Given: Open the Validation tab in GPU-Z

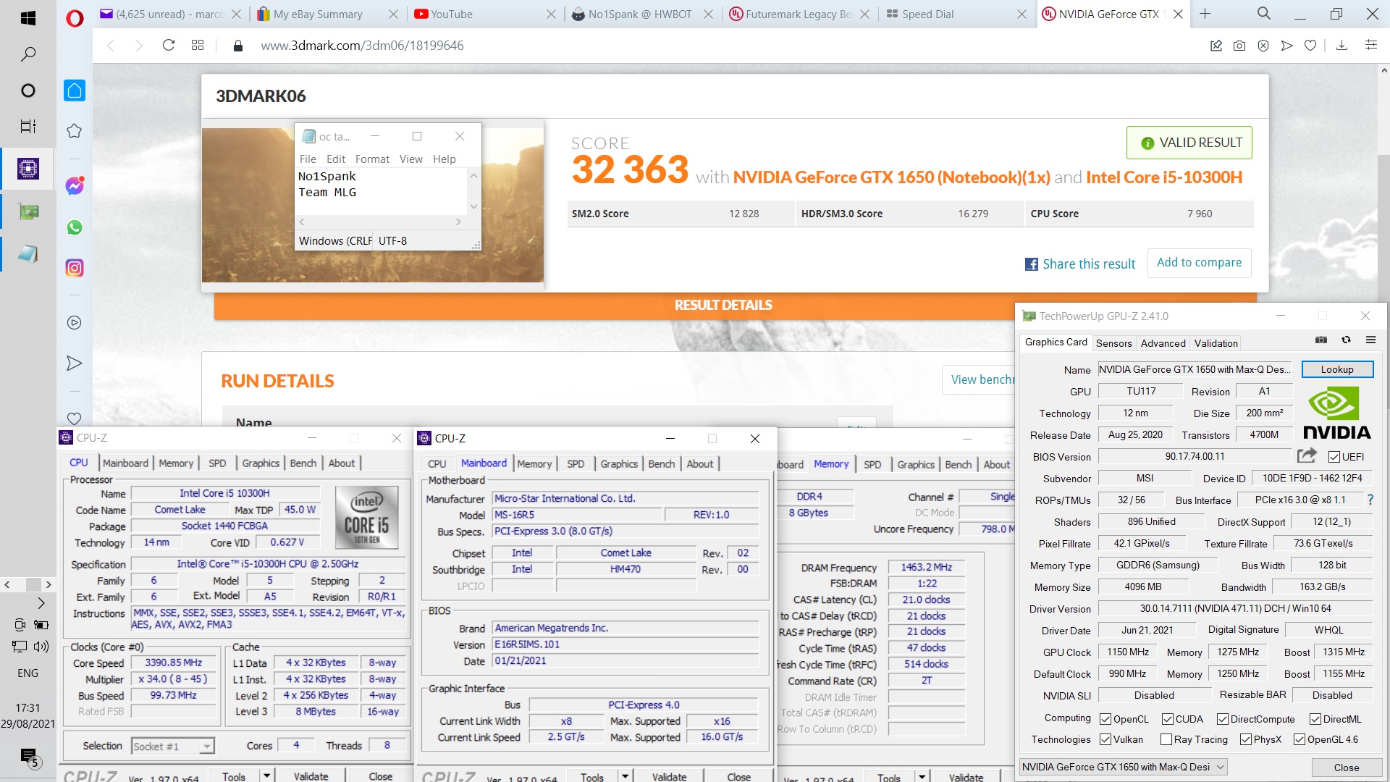Looking at the screenshot, I should click(x=1216, y=343).
